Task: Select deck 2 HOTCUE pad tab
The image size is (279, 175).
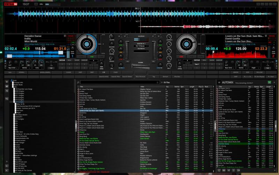Action: point(197,60)
